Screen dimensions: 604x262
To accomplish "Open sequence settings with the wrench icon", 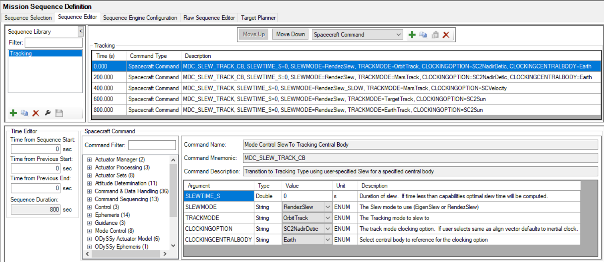I will click(x=48, y=113).
